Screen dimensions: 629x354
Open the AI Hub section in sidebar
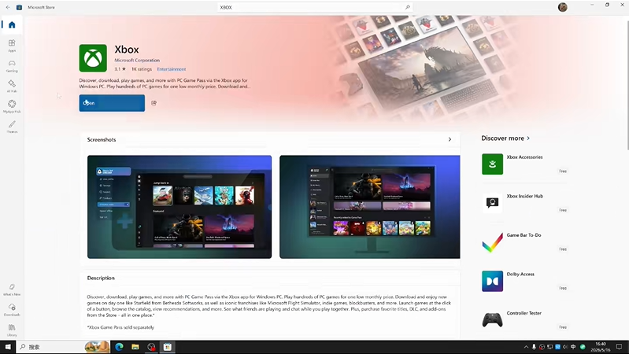tap(12, 86)
